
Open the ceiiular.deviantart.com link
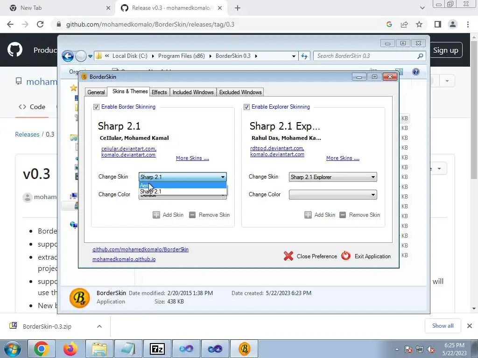coord(129,149)
